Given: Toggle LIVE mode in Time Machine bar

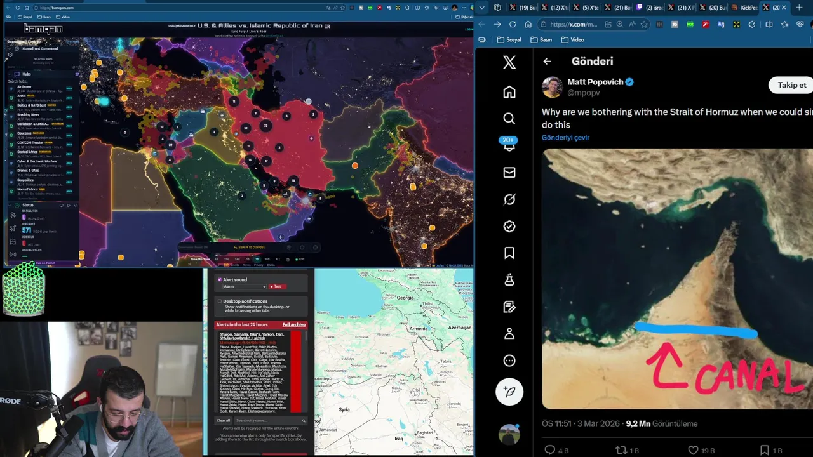Looking at the screenshot, I should pyautogui.click(x=299, y=259).
